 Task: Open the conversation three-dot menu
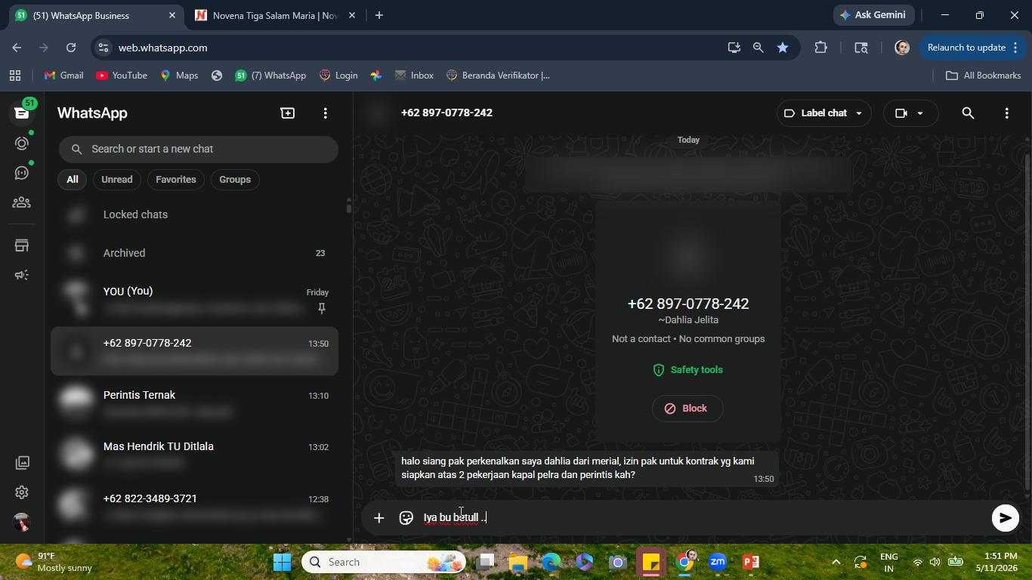[1006, 113]
